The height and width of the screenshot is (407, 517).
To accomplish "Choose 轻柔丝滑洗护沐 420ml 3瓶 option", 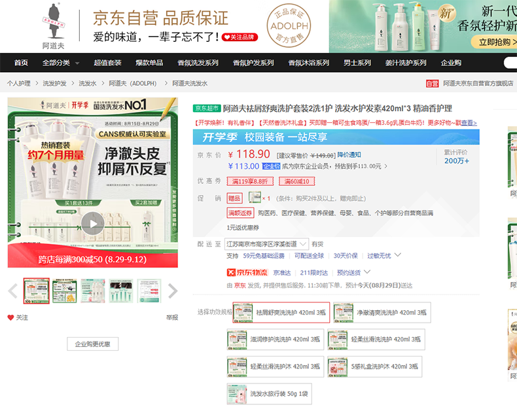I will (x=276, y=366).
